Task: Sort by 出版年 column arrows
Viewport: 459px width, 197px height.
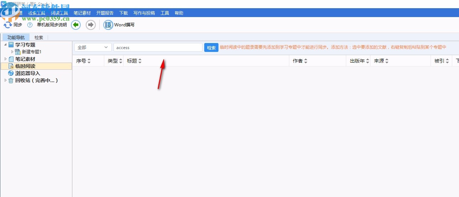Action: [x=368, y=61]
